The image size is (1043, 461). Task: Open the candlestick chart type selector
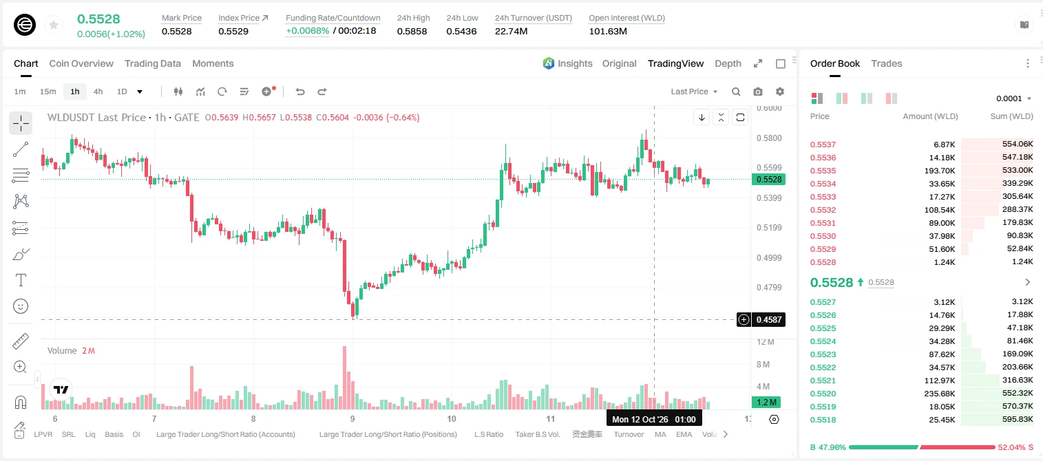coord(178,92)
